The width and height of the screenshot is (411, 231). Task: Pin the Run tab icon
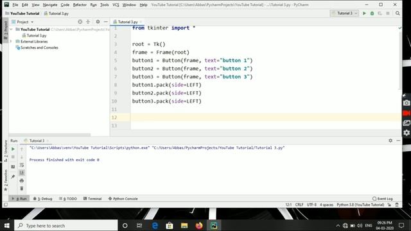(13, 177)
